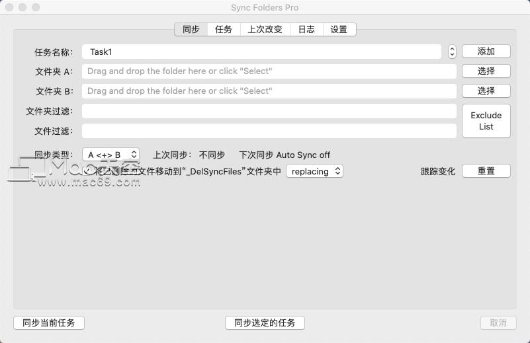This screenshot has width=530, height=343.
Task: Click the 同步当前任务 button
Action: (x=49, y=323)
